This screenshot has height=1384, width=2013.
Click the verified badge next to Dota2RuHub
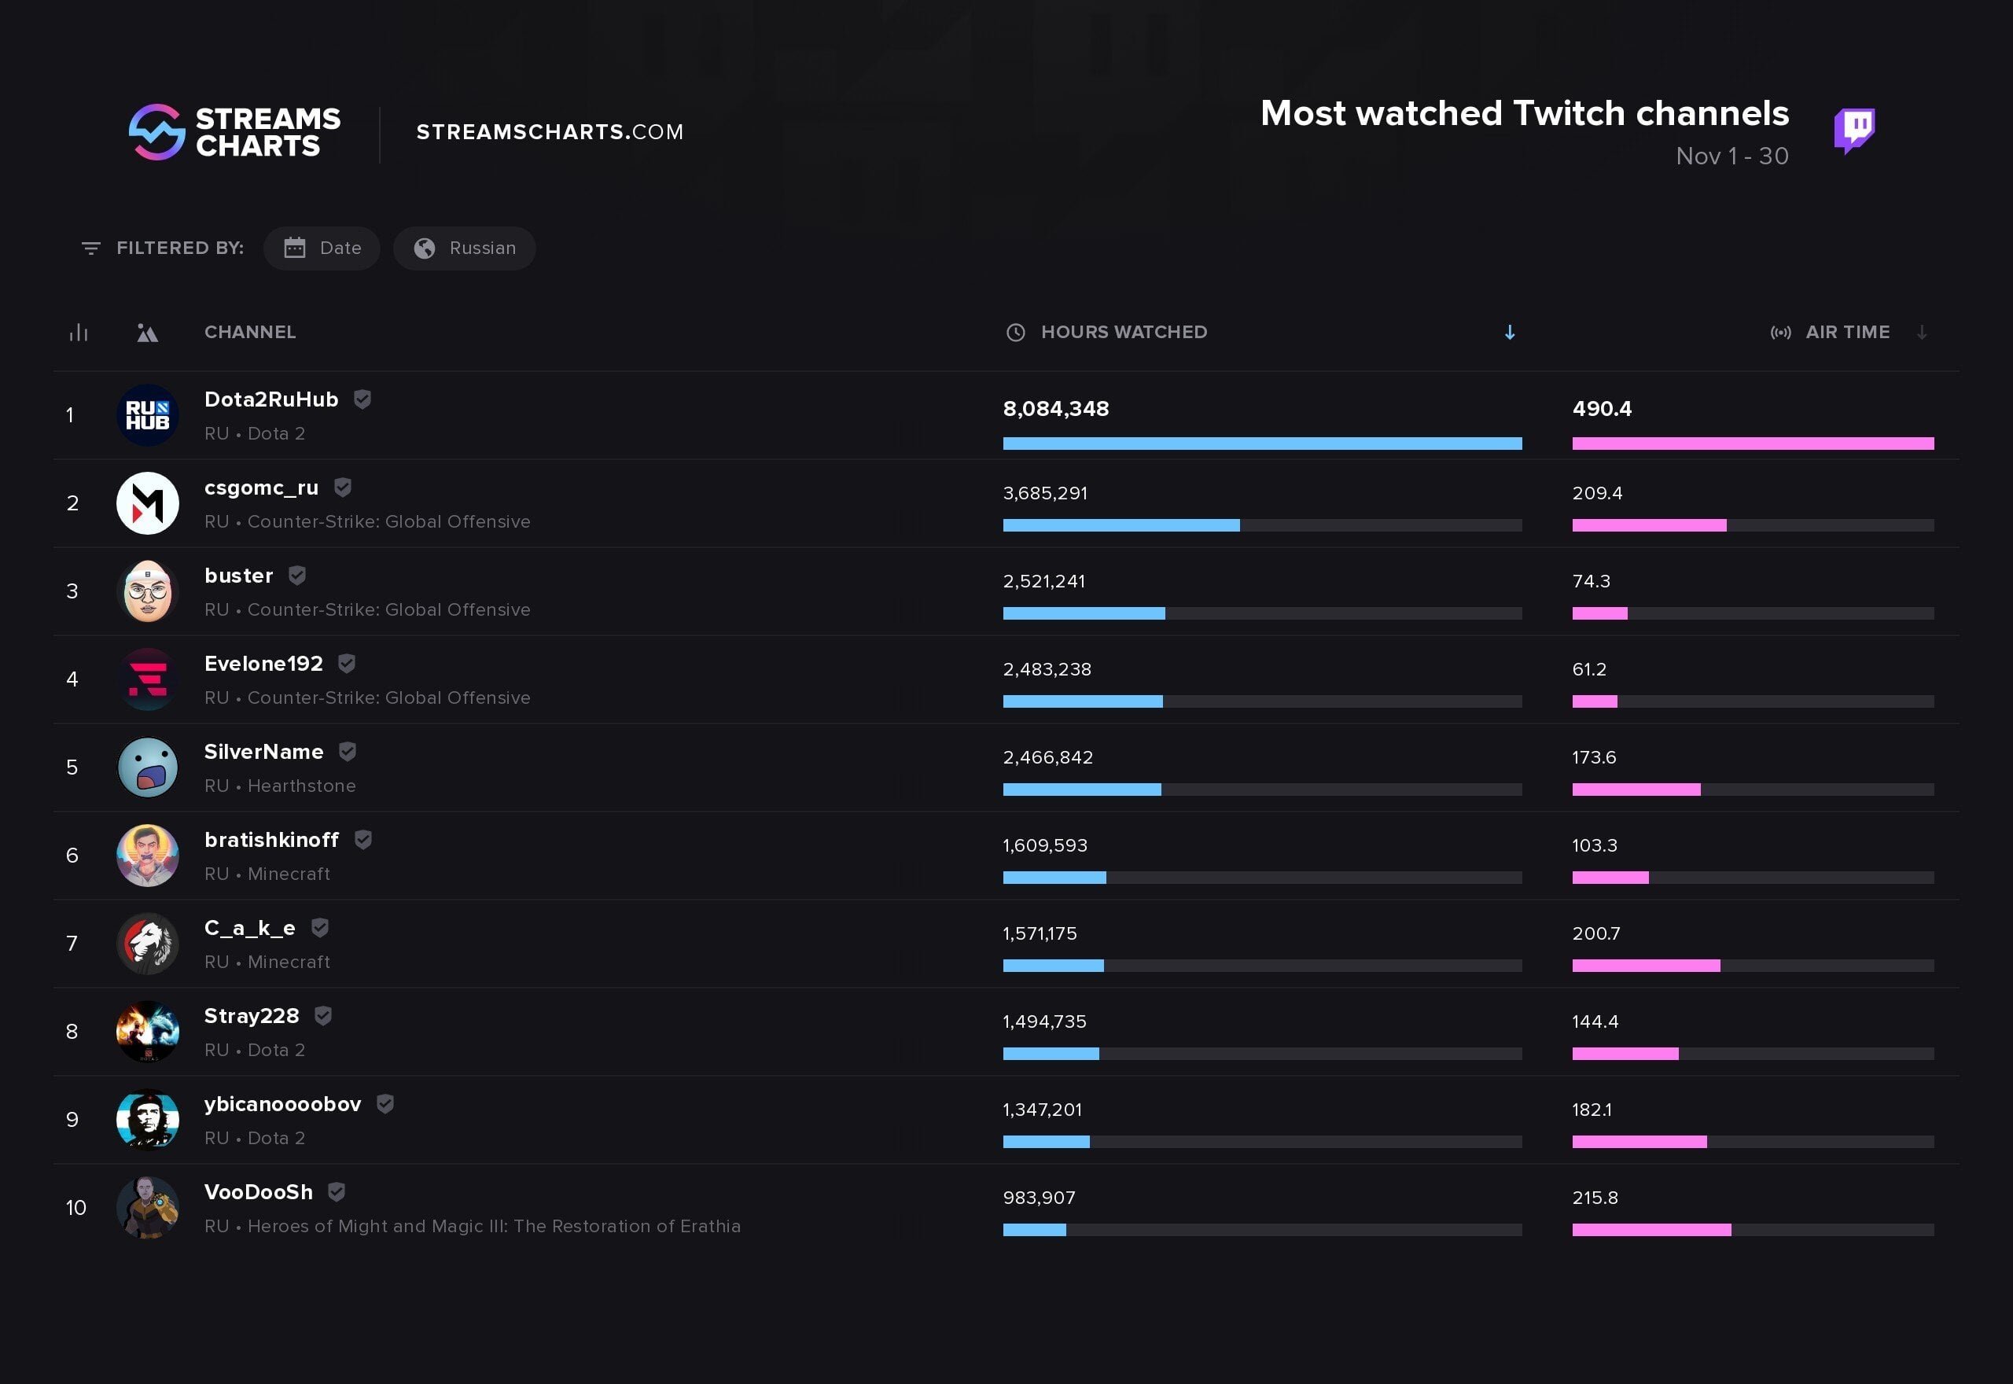[362, 399]
